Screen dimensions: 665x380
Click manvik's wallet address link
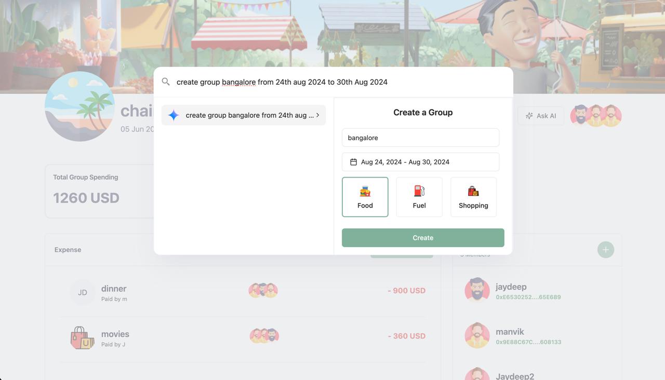pos(528,342)
